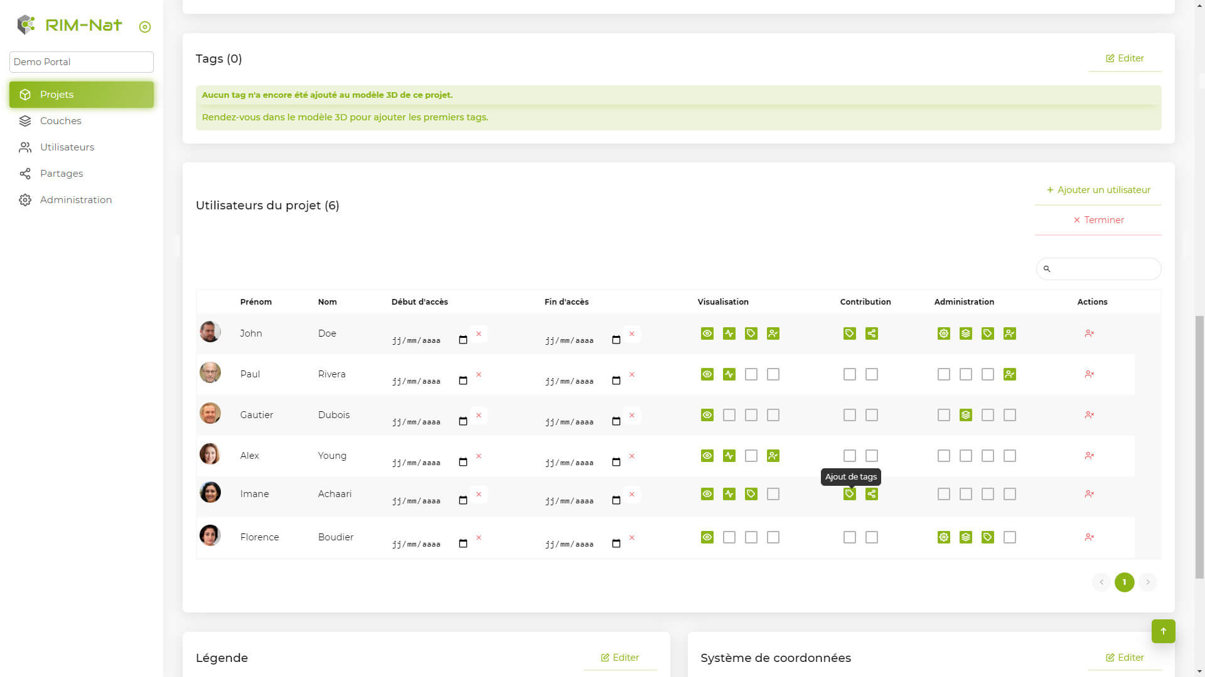Open Couches in sidebar menu
1205x677 pixels.
point(60,121)
